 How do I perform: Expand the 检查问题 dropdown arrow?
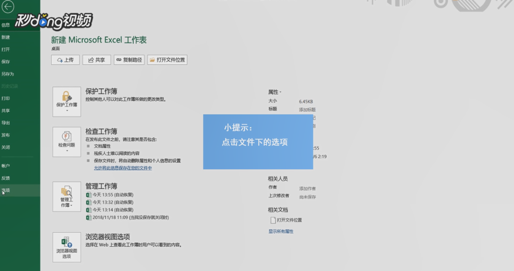(x=66, y=150)
